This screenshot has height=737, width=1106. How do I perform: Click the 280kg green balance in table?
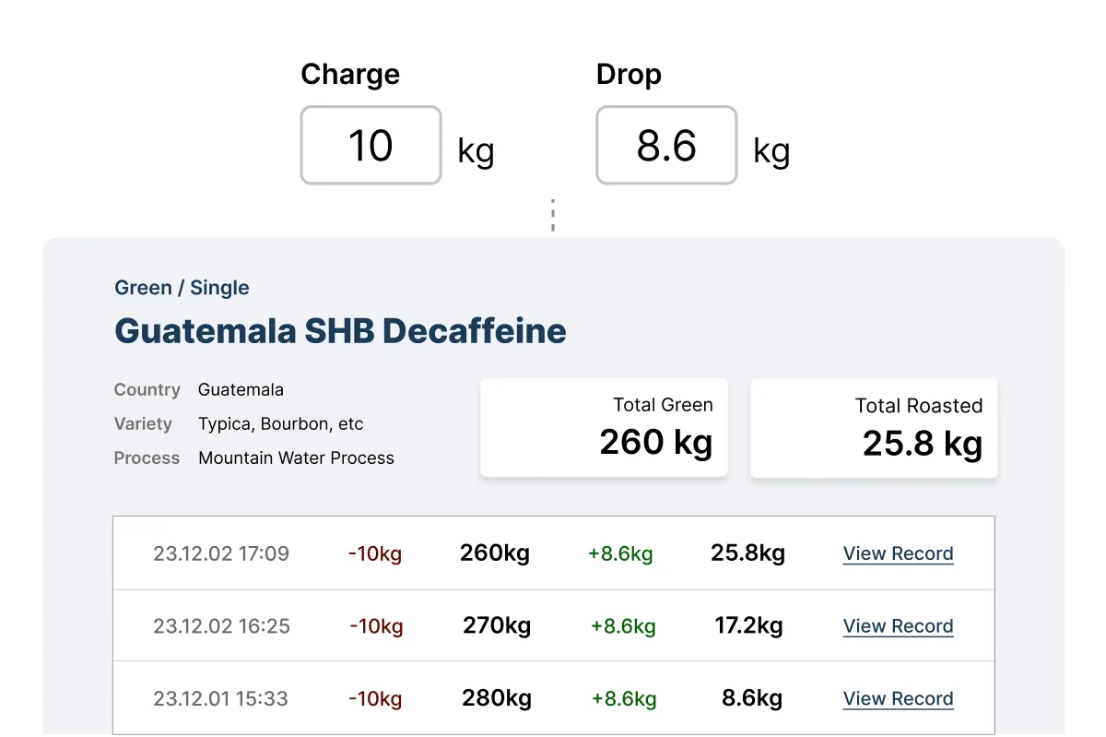click(497, 698)
